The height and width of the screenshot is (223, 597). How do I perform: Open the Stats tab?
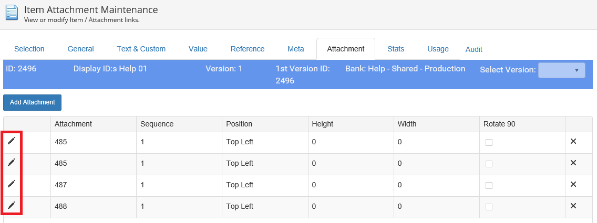click(396, 49)
